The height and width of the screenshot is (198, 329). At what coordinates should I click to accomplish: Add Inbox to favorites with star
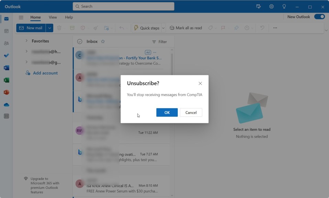coord(103,41)
